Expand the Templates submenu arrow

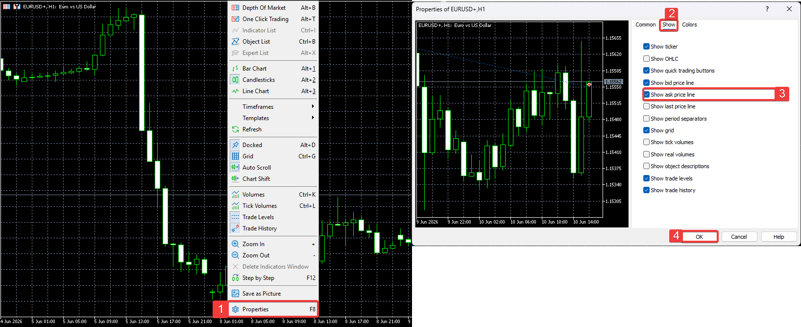313,118
